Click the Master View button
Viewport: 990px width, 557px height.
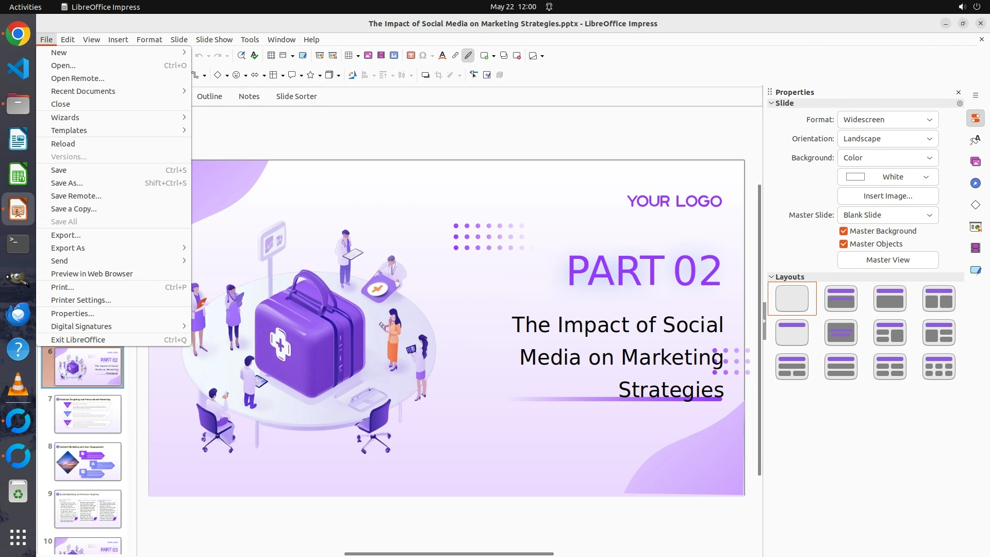point(887,260)
